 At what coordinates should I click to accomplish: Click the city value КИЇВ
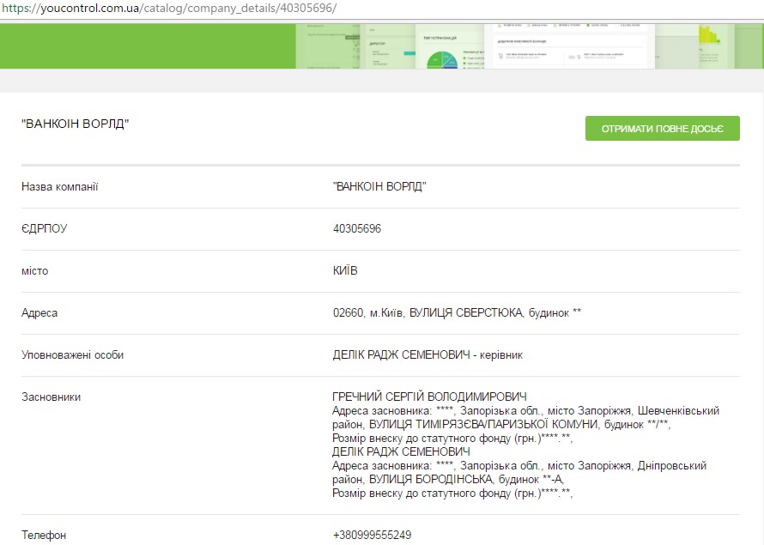(345, 271)
